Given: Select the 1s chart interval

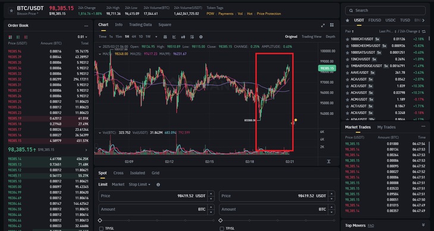Looking at the screenshot, I should pyautogui.click(x=111, y=36).
